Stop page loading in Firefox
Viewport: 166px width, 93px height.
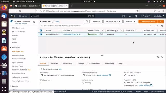[x=20, y=11]
